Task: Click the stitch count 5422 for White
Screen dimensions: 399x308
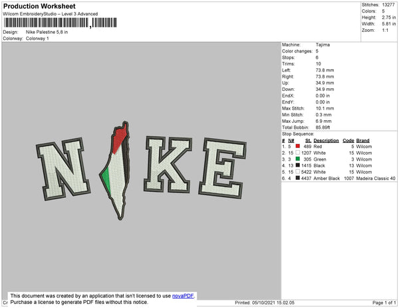Action: (x=307, y=172)
